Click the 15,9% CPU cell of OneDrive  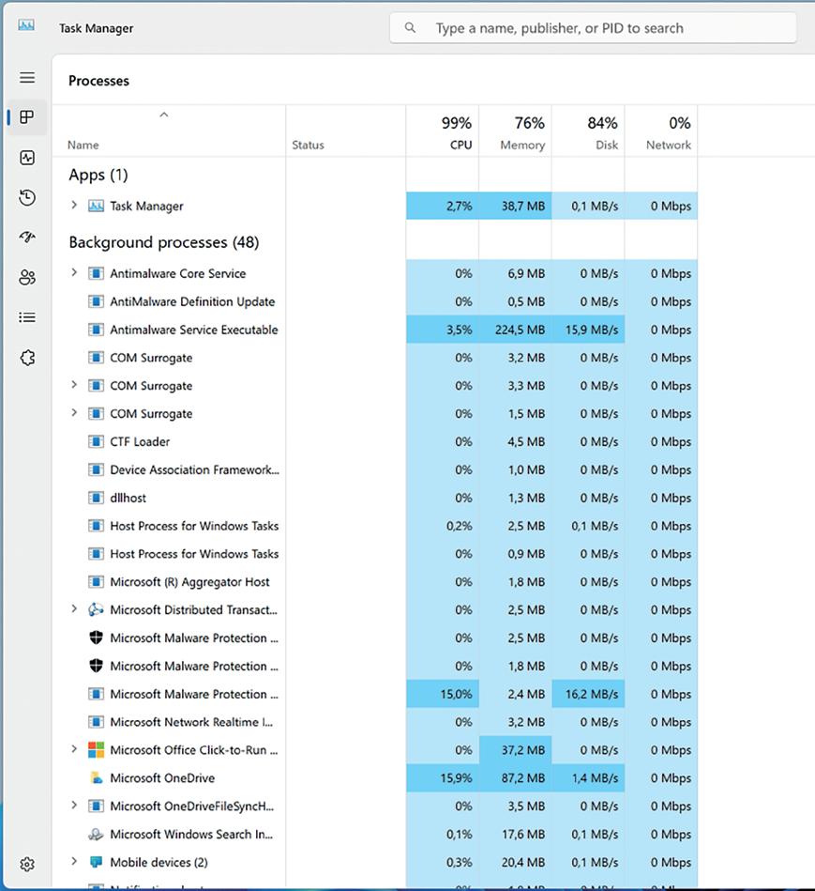443,778
